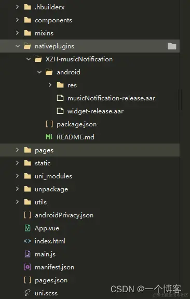Screen dimensions: 190x299
Task: Click the components folder icon
Action: (x=28, y=20)
